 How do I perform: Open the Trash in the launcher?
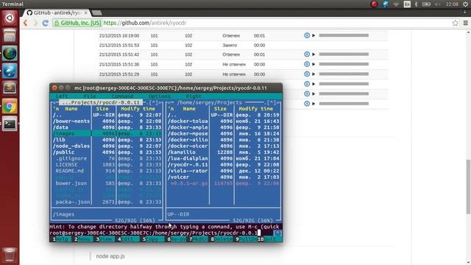click(x=10, y=255)
